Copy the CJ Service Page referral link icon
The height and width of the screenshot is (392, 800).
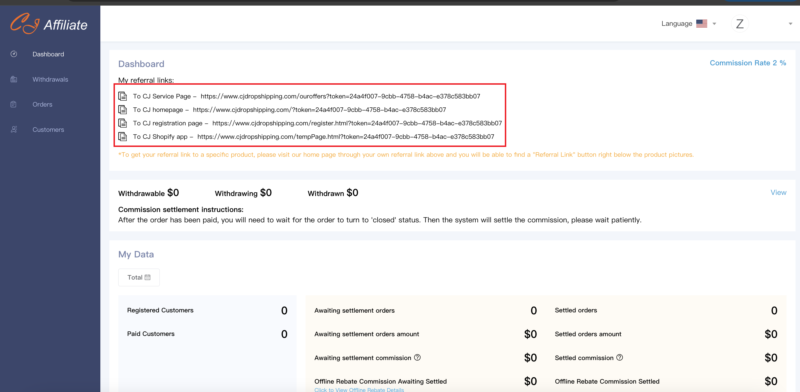click(x=123, y=96)
